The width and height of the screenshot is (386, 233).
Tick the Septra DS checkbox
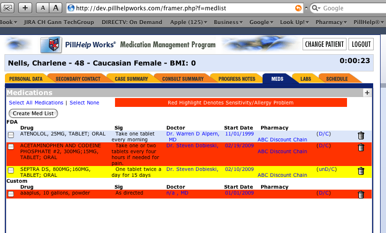point(11,170)
